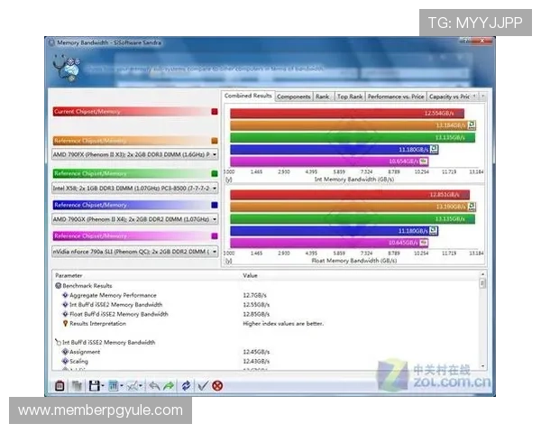Click the blue refresh arrows icon

pyautogui.click(x=186, y=386)
